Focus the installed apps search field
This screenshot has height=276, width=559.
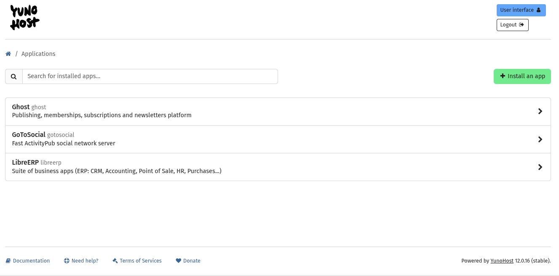point(150,76)
